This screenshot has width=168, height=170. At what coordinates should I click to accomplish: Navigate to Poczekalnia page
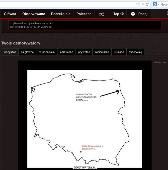coord(61,14)
